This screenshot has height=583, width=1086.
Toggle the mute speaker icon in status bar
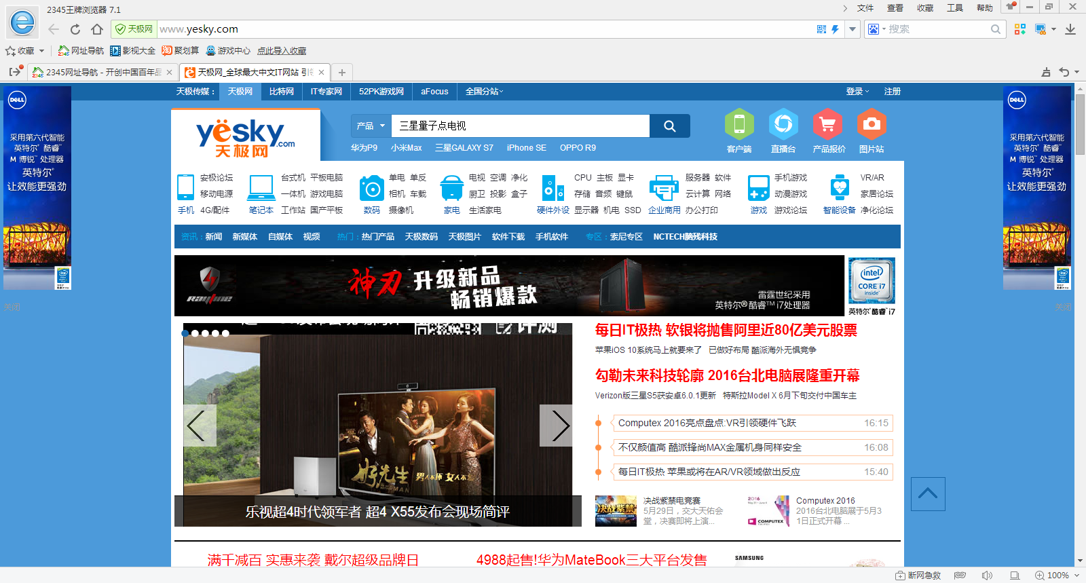point(987,576)
